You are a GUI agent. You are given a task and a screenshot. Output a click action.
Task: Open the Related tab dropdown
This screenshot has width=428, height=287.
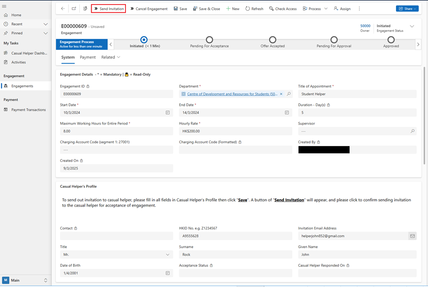(111, 57)
